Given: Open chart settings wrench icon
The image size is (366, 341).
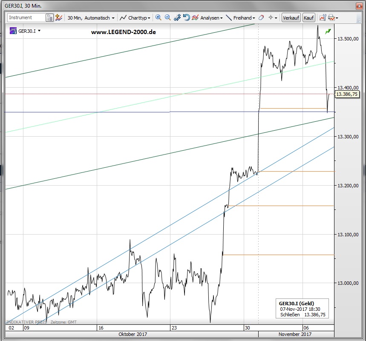Looking at the screenshot, I should click(x=322, y=18).
